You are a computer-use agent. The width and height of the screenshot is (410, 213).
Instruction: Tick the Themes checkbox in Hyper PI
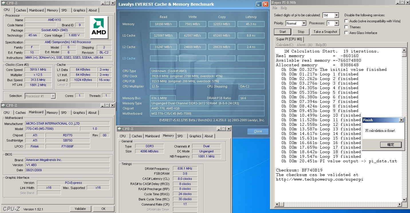346,27
